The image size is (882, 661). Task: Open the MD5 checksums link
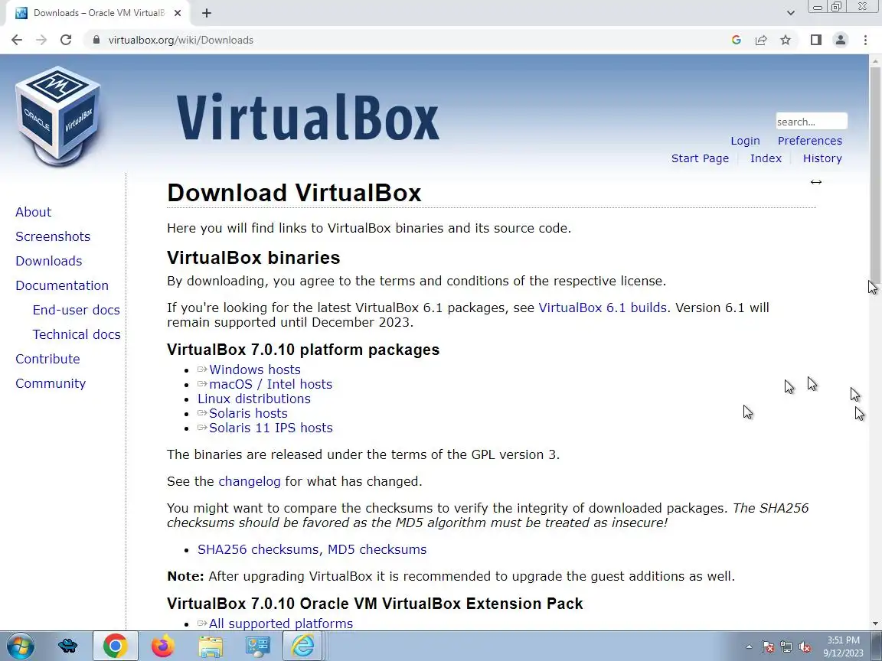(377, 549)
